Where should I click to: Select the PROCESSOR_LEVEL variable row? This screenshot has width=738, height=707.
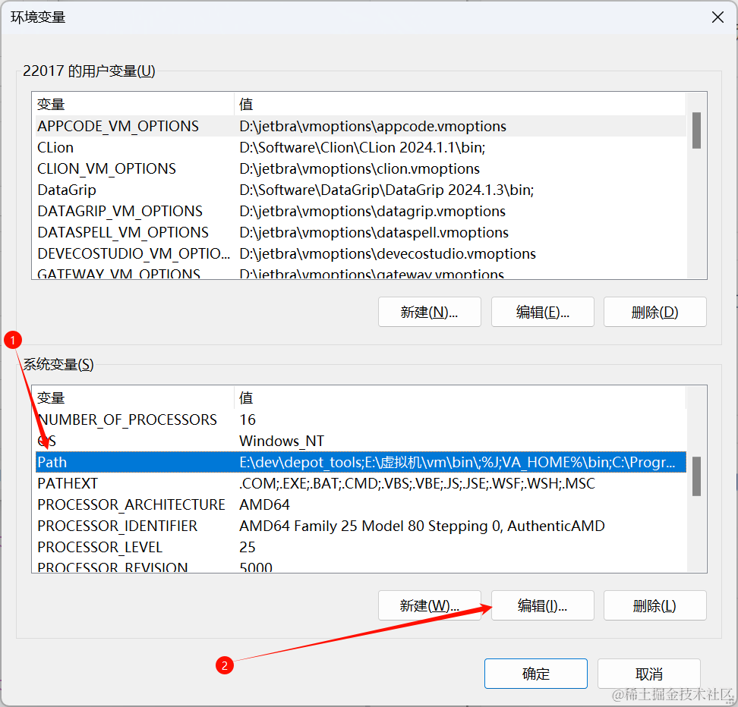(x=361, y=547)
